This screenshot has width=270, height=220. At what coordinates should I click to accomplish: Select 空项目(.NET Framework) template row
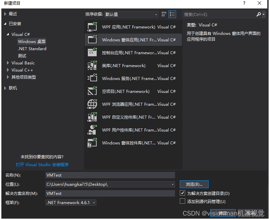[133, 91]
